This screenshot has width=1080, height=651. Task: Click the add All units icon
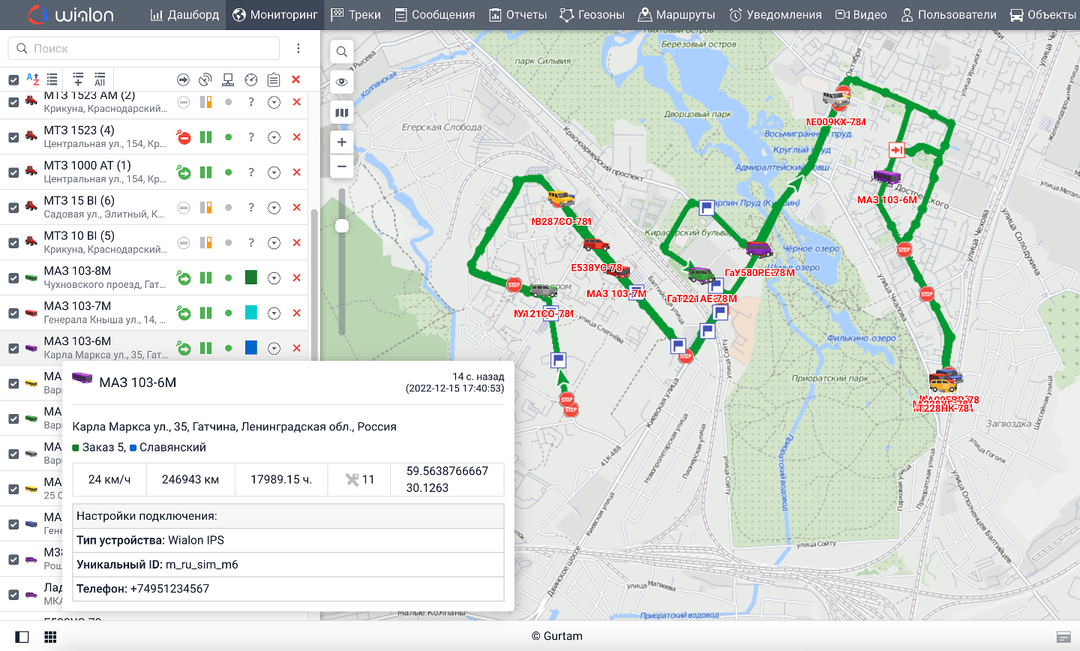coord(100,79)
